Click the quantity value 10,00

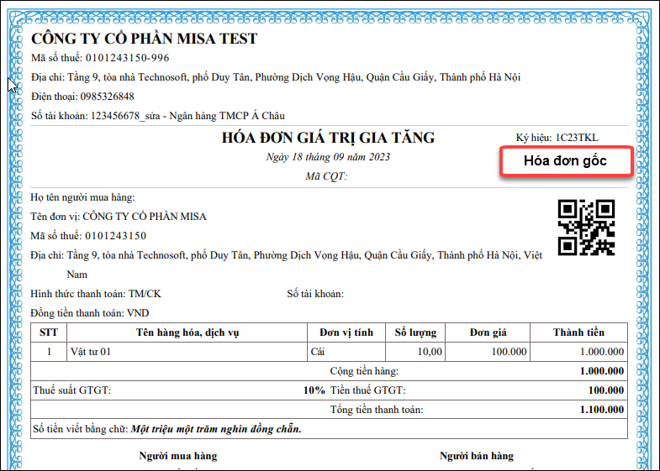point(429,352)
